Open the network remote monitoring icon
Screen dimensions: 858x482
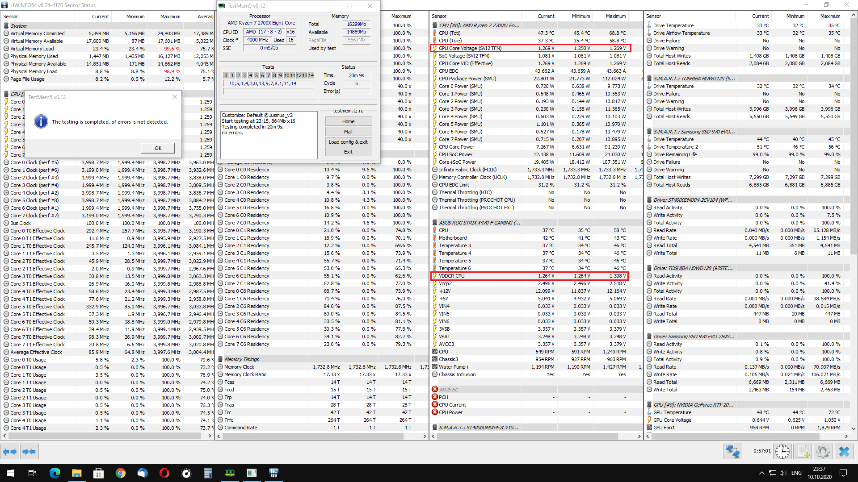(732, 452)
